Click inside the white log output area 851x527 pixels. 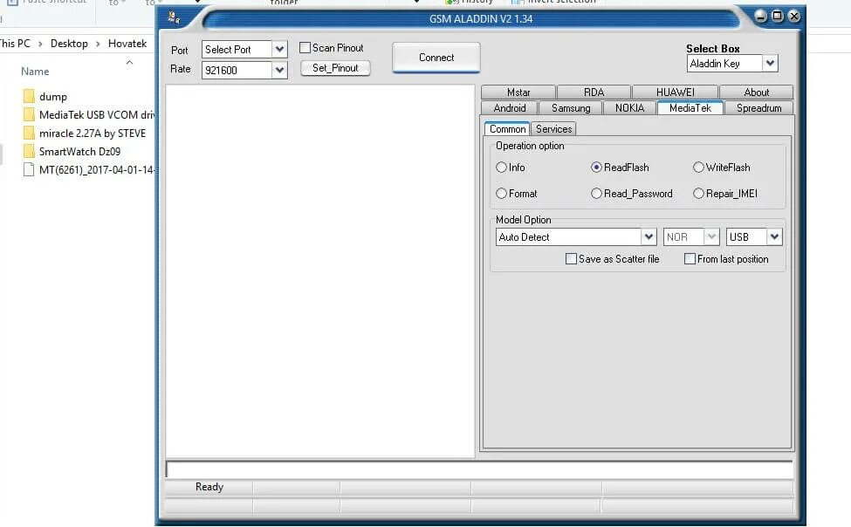320,270
